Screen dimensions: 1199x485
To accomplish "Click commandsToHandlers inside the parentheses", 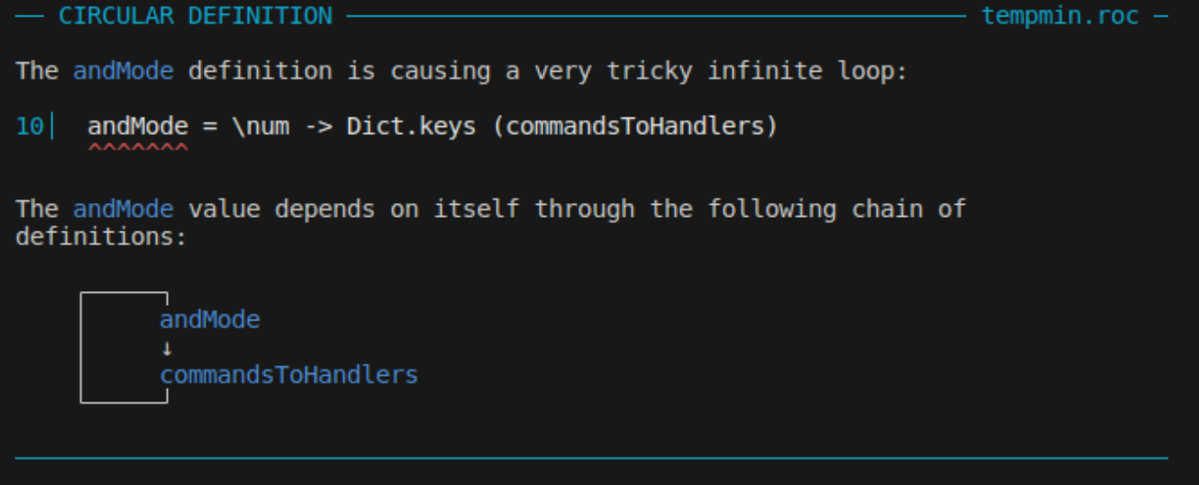I will pyautogui.click(x=634, y=126).
